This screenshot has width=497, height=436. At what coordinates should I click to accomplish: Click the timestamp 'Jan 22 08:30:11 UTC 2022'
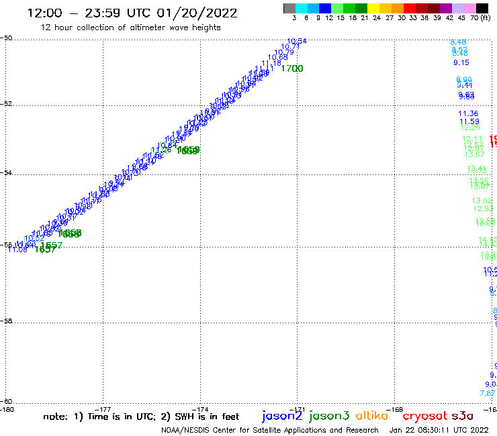tap(439, 430)
